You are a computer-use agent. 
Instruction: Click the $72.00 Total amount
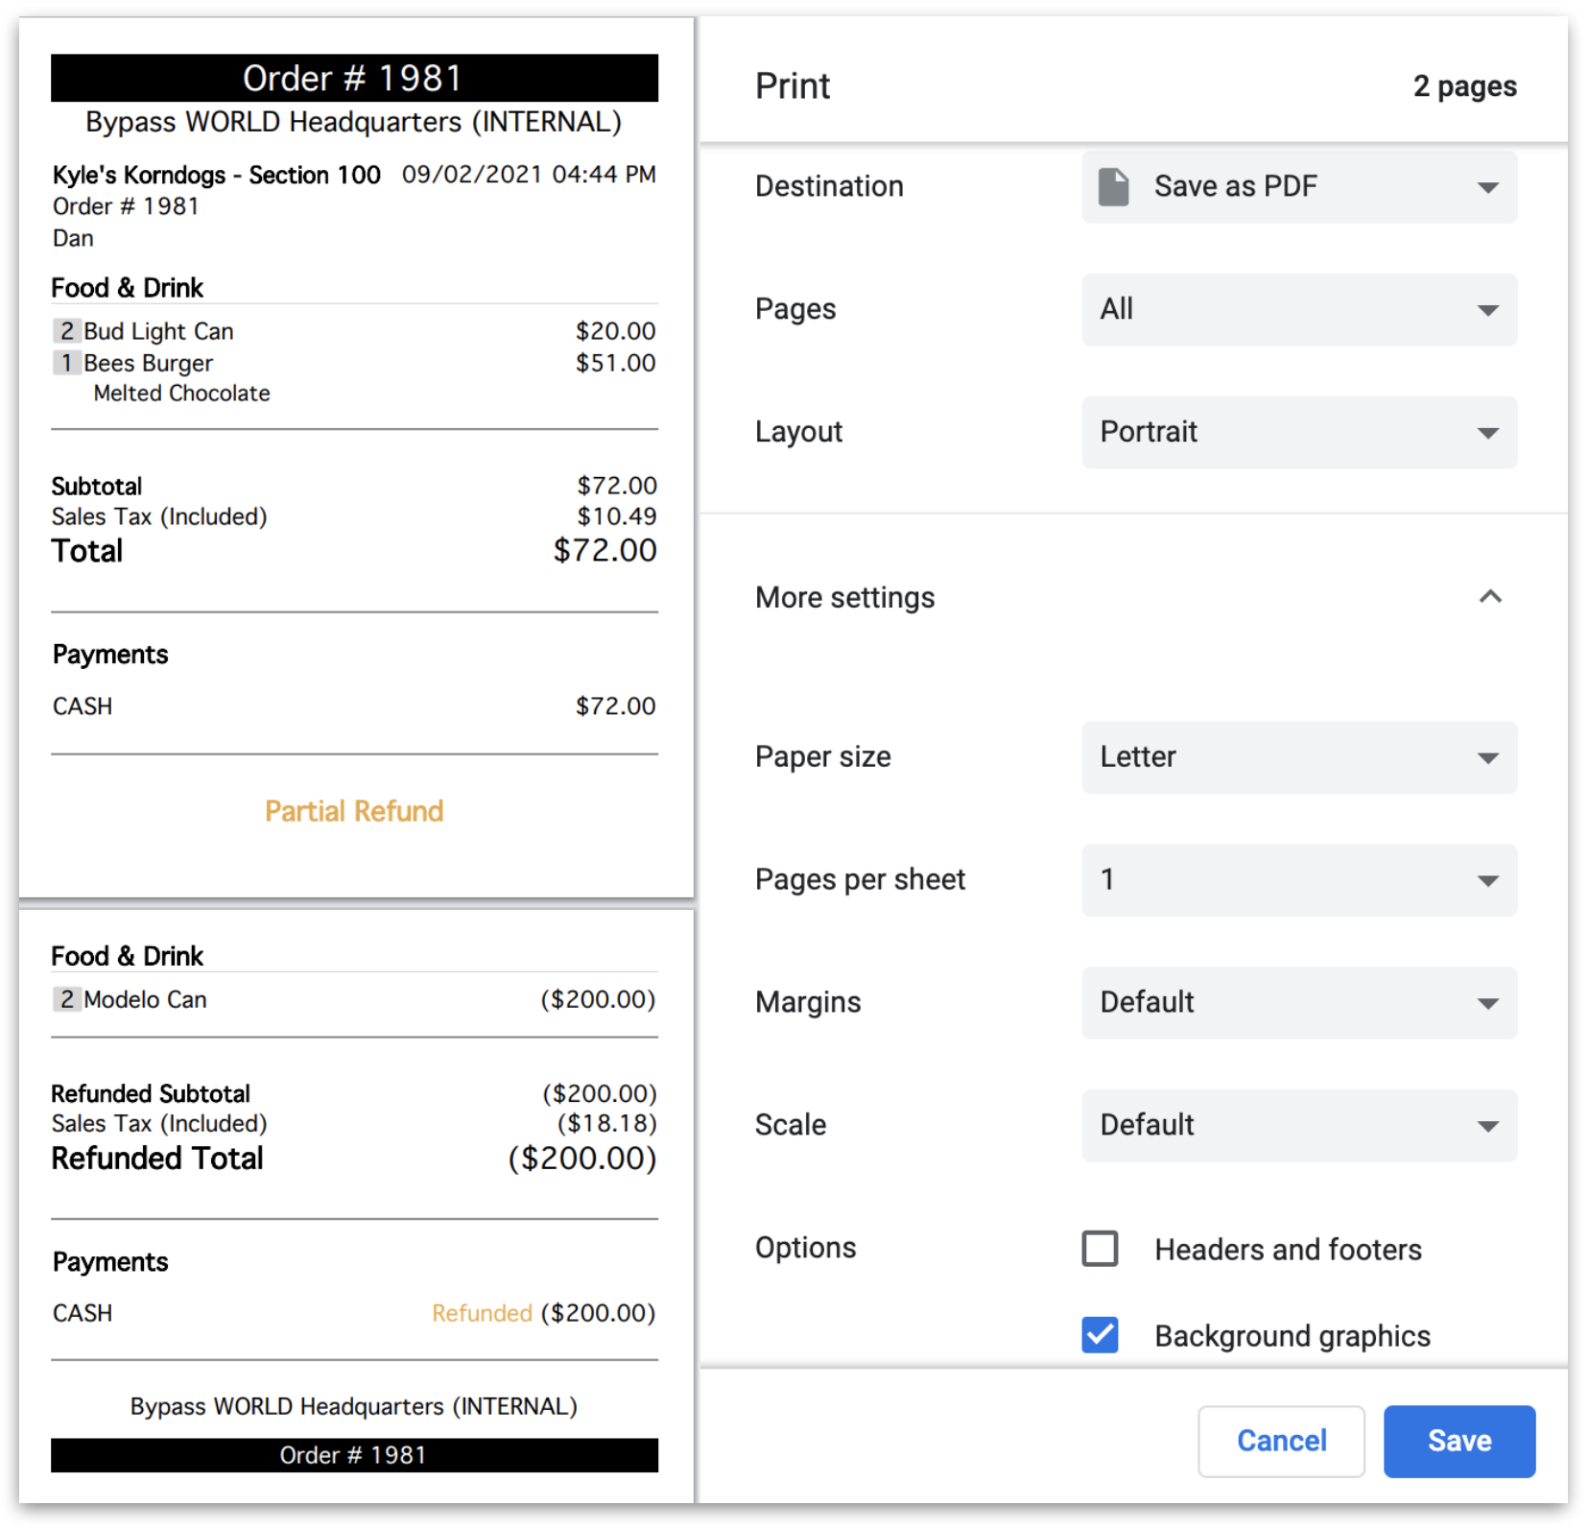[605, 550]
